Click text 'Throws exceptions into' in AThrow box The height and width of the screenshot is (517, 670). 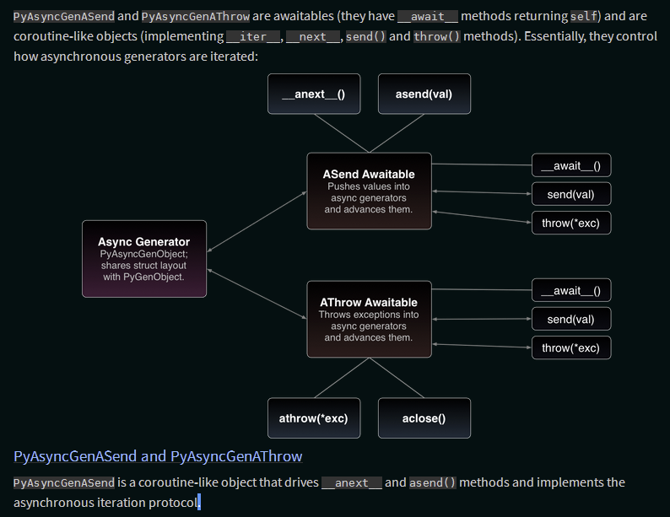[369, 315]
